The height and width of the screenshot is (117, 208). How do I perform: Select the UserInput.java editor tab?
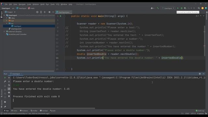(64, 12)
